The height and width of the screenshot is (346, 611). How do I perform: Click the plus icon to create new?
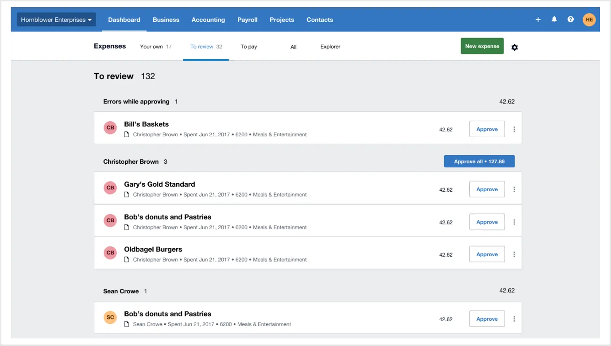(x=538, y=19)
